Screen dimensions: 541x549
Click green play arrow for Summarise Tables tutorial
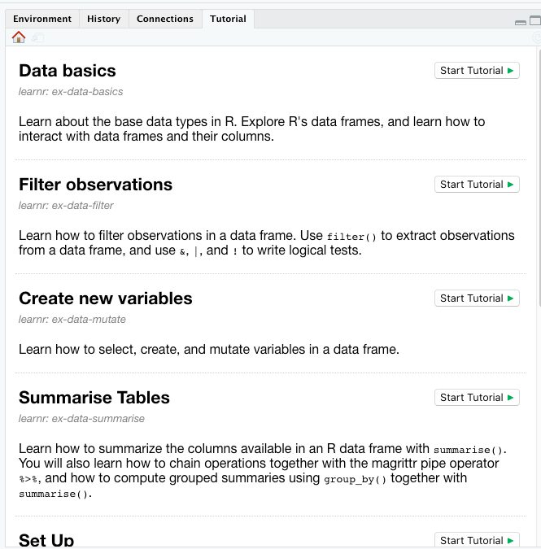tap(511, 398)
